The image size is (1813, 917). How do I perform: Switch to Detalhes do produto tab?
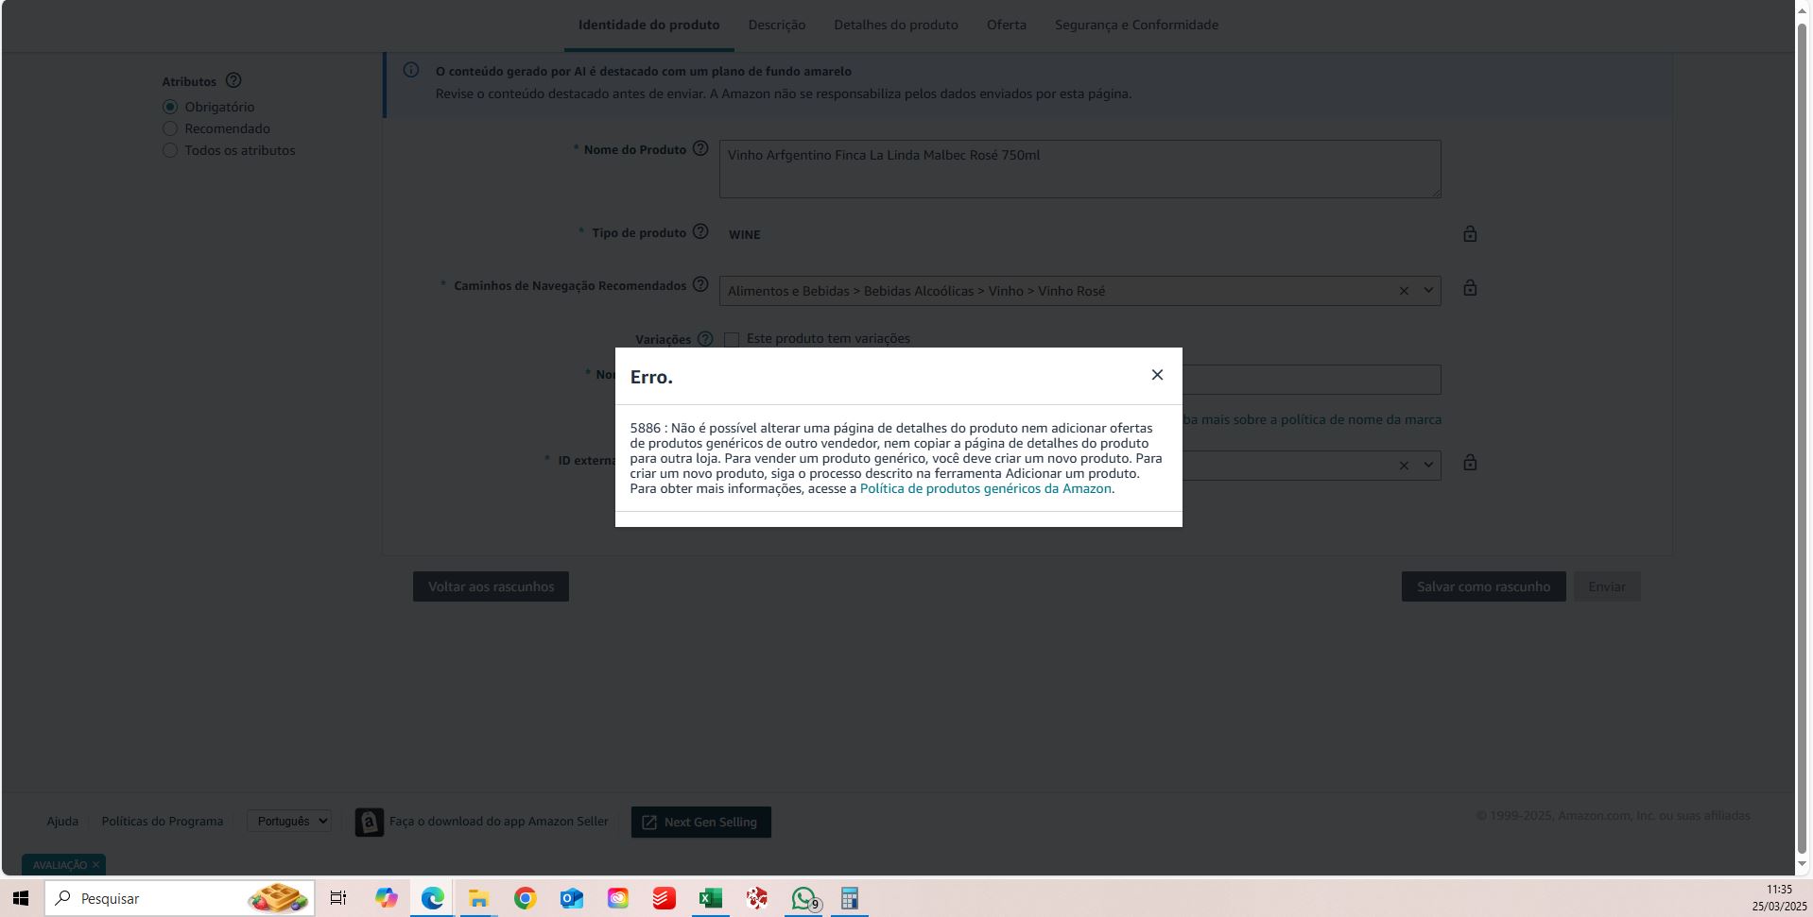pyautogui.click(x=896, y=25)
